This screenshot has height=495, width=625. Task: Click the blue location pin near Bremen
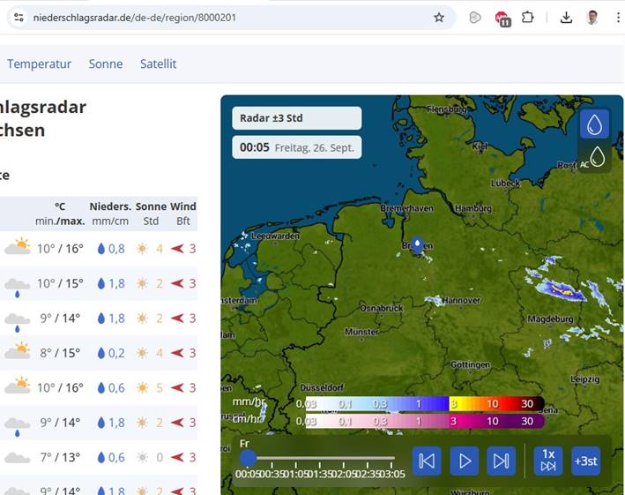(x=418, y=247)
